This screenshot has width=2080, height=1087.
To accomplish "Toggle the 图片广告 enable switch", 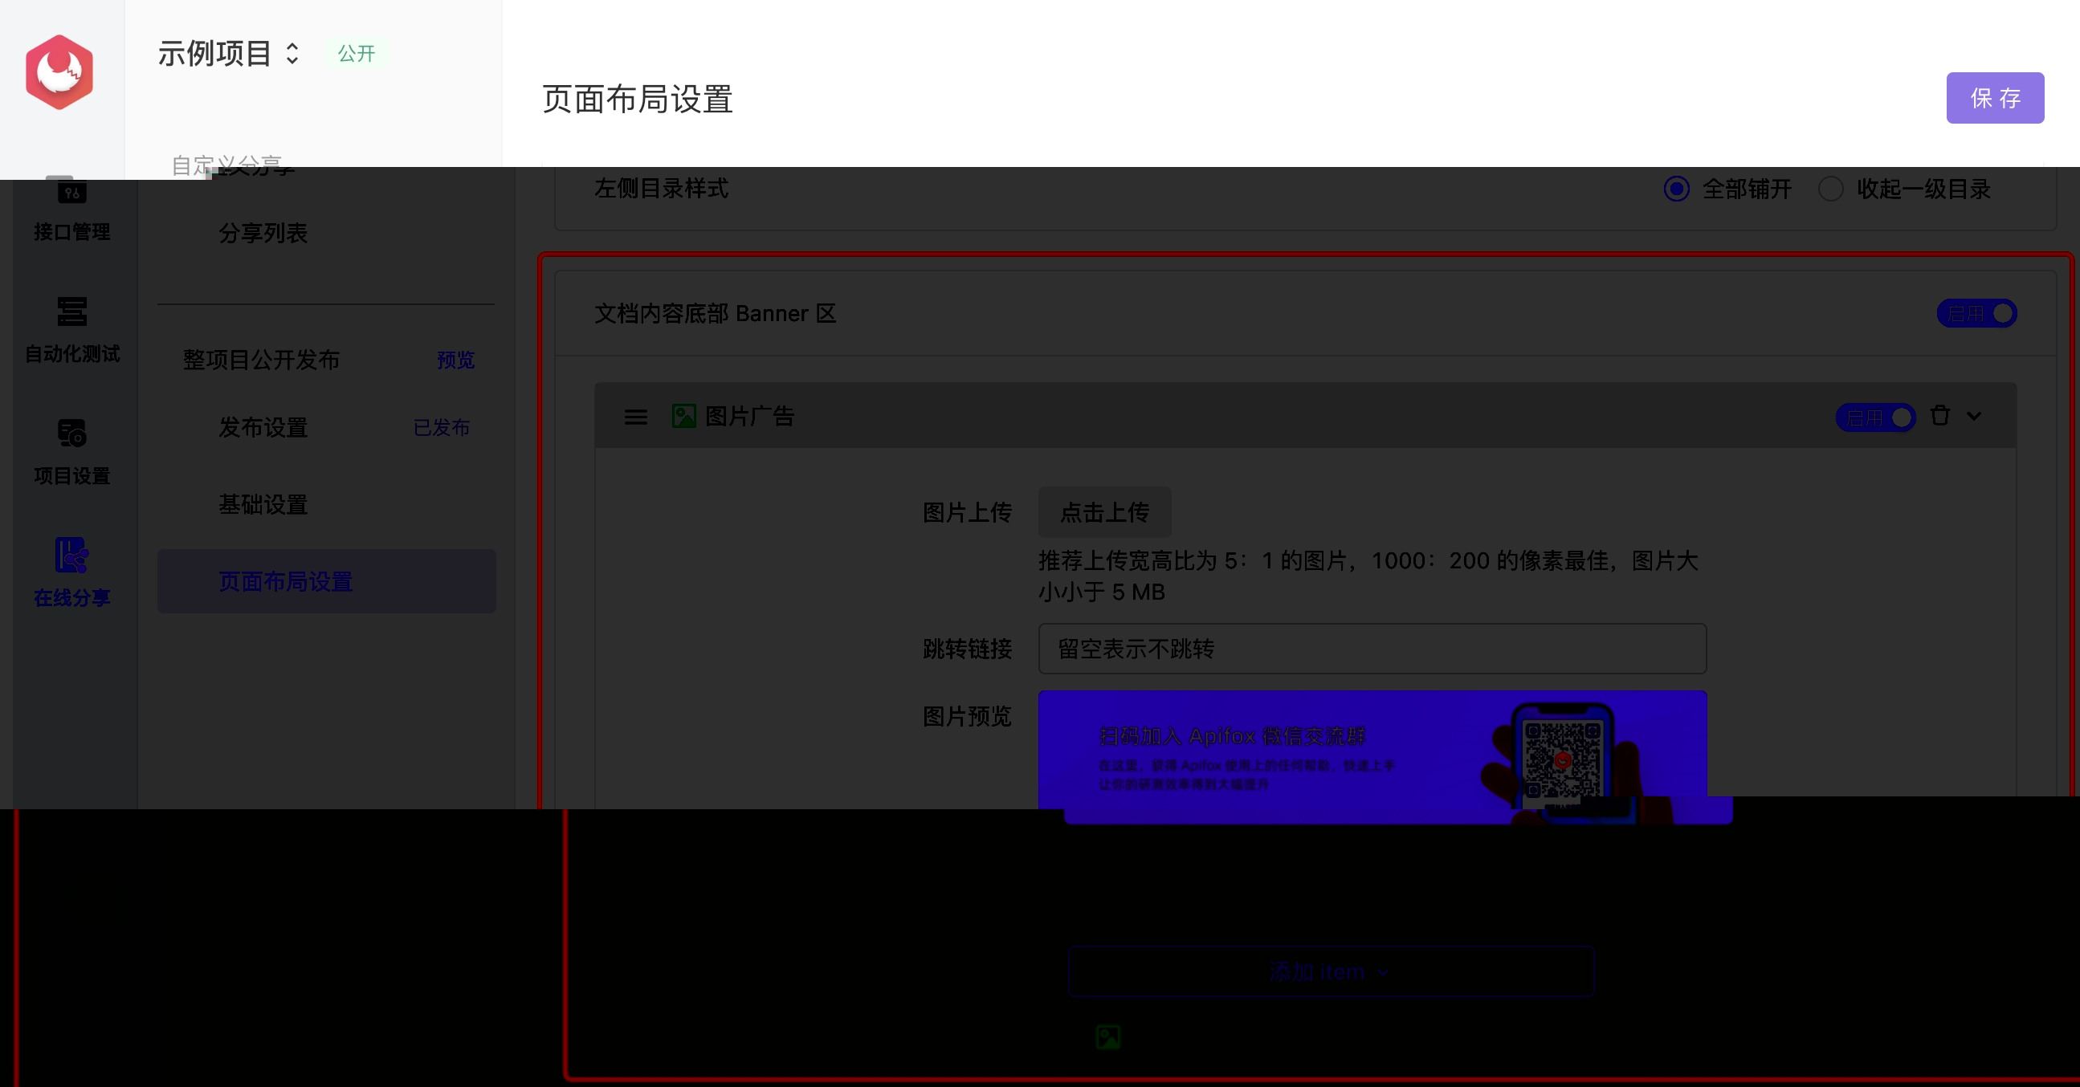I will coord(1875,417).
